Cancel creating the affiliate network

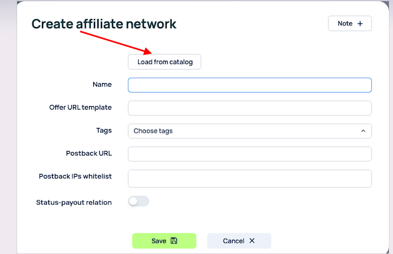[x=239, y=241]
